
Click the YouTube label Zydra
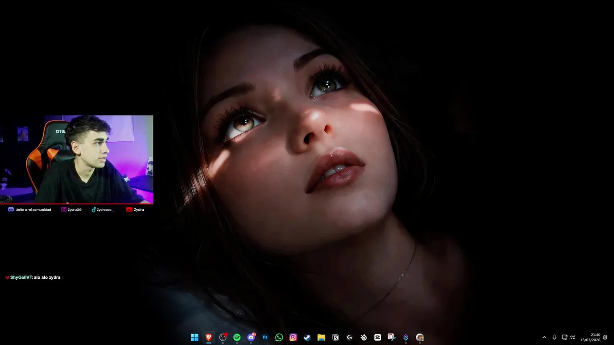click(x=139, y=209)
